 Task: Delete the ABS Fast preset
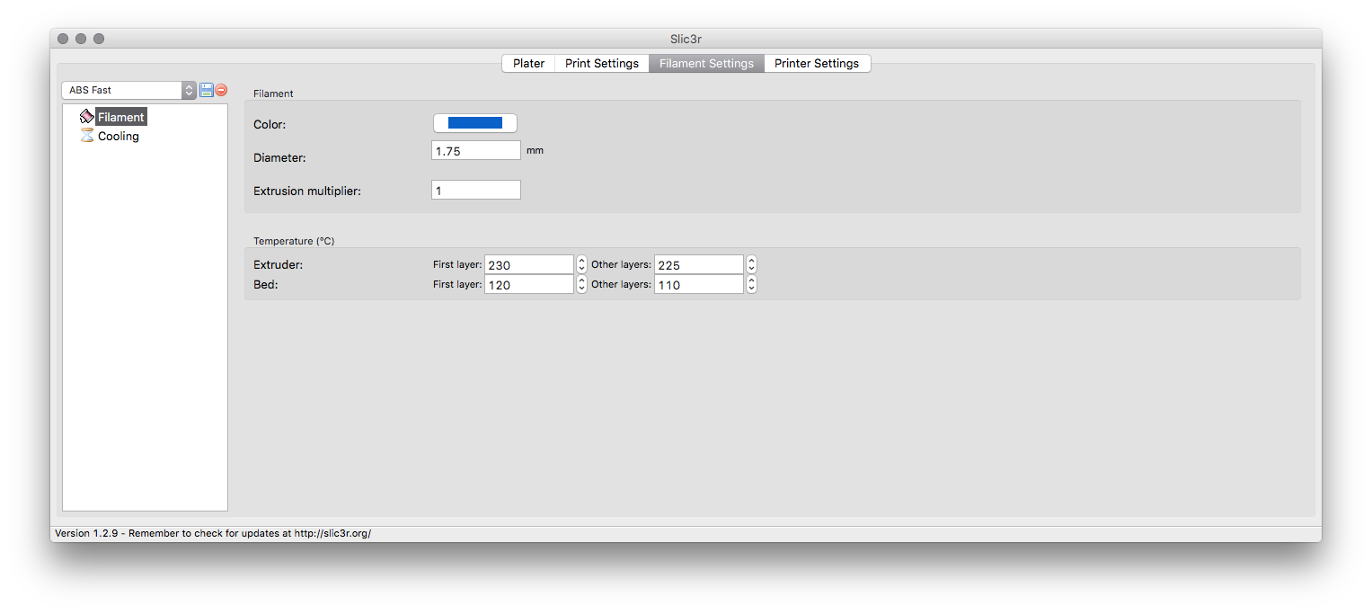[x=220, y=90]
